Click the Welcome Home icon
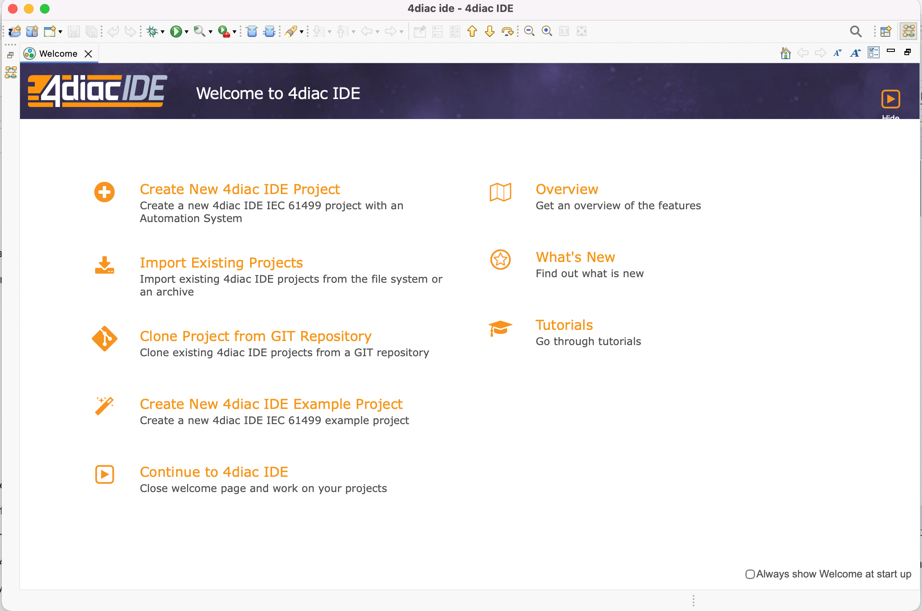The height and width of the screenshot is (611, 922). click(x=785, y=53)
